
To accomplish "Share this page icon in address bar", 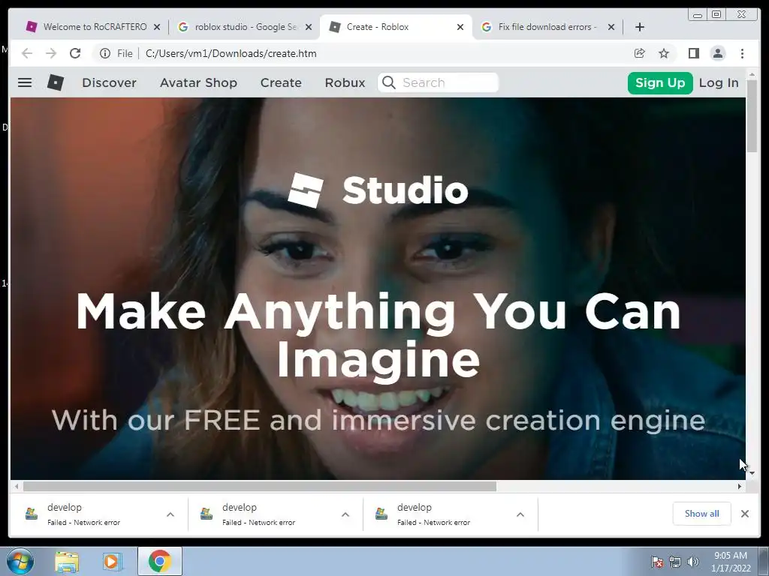I will (640, 53).
